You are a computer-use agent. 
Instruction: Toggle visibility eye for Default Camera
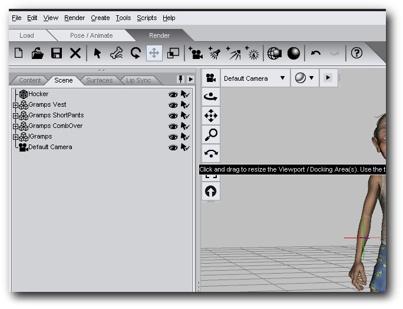[x=173, y=147]
